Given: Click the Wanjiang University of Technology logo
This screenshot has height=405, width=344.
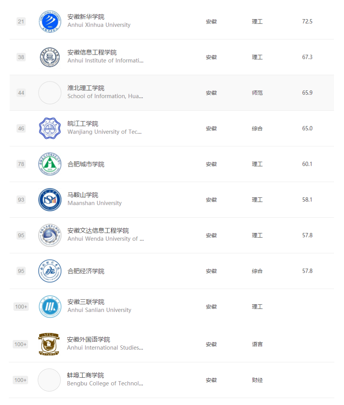Looking at the screenshot, I should [x=50, y=128].
